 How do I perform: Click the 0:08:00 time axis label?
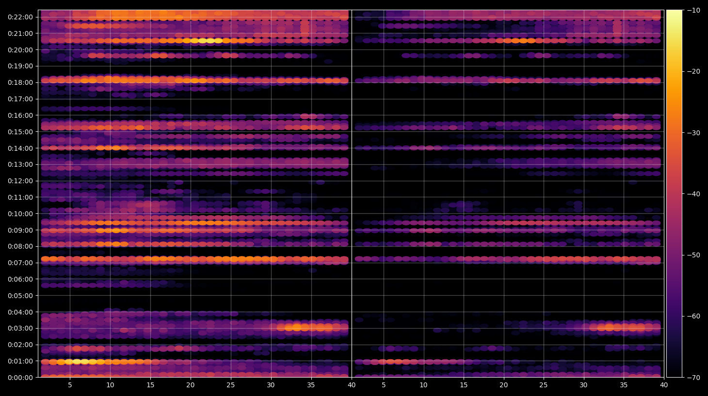20,246
